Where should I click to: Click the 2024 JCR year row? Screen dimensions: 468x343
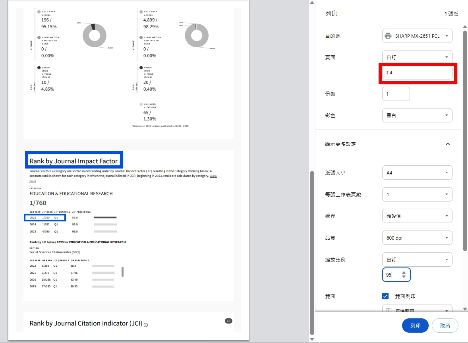pos(73,225)
